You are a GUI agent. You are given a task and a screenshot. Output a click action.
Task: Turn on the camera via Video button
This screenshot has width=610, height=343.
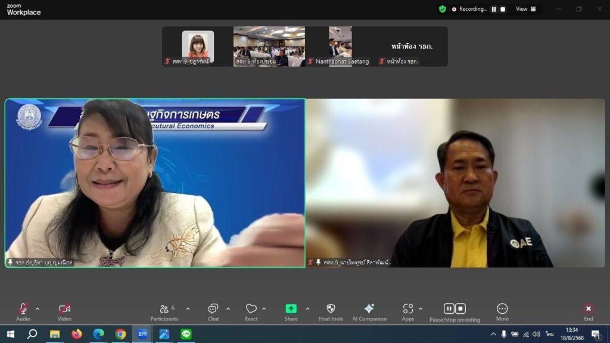64,308
